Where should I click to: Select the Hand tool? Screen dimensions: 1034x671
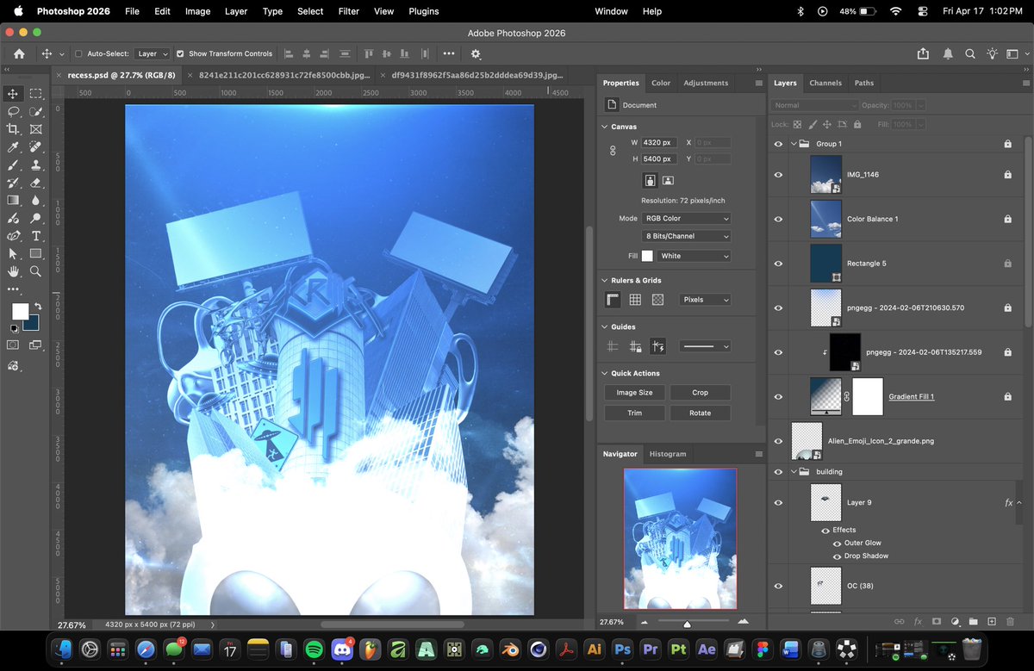[x=13, y=271]
